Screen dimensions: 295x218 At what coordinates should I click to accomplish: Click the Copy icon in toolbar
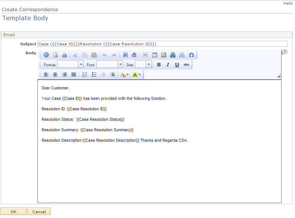[x=84, y=55]
